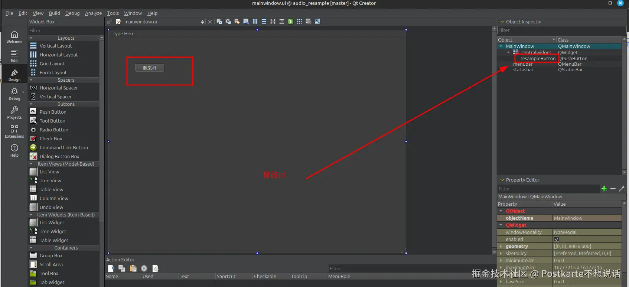The image size is (629, 287).
Task: Click the Edit Buddies toolbar icon
Action: click(x=237, y=22)
